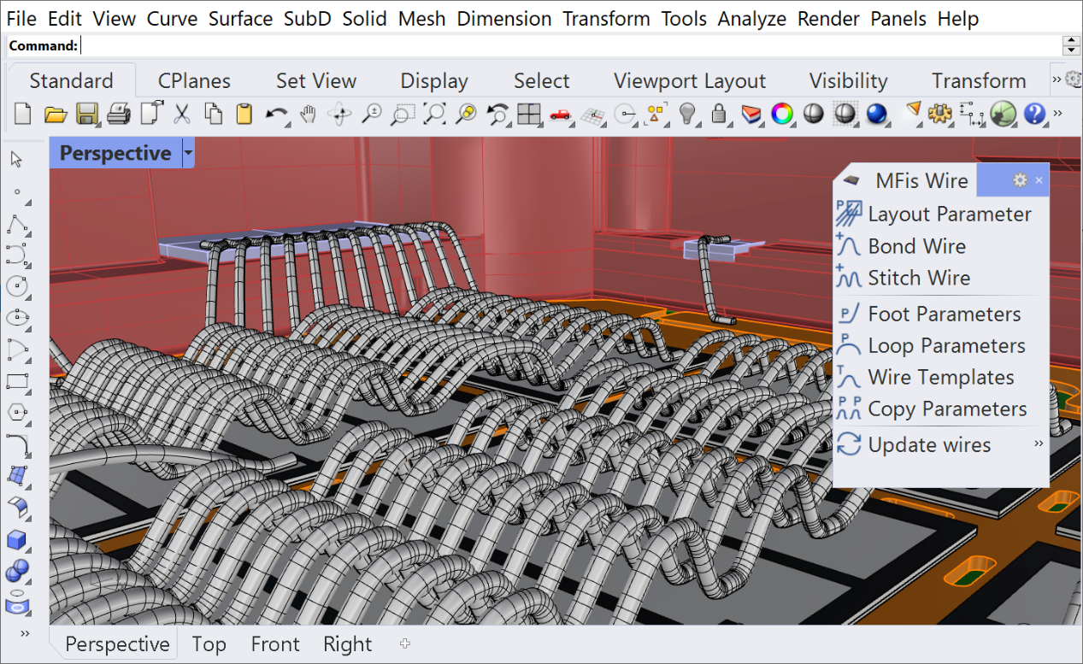
Task: Click the Undo arrow icon
Action: [275, 114]
